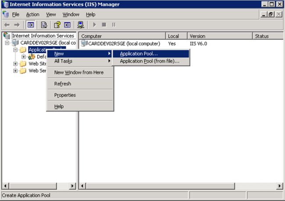Click right arrow of details pane scrollbar
Screen dimensions: 285x201
coord(280,186)
